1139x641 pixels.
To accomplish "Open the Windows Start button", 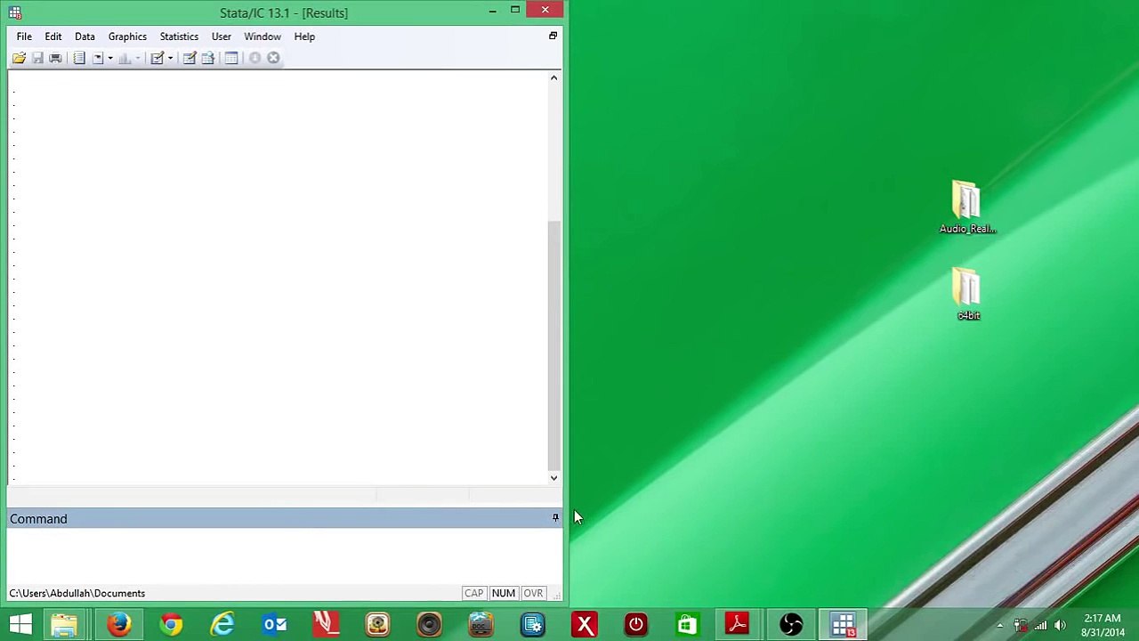I will (x=20, y=624).
